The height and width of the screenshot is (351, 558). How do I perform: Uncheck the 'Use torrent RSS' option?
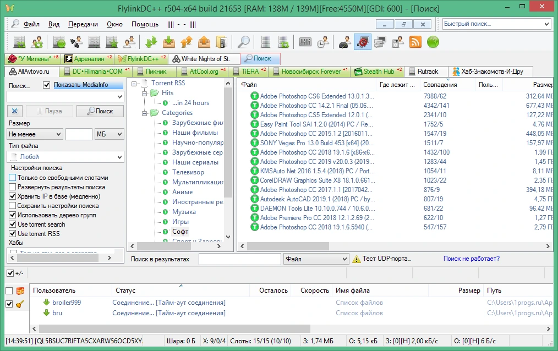(x=13, y=234)
